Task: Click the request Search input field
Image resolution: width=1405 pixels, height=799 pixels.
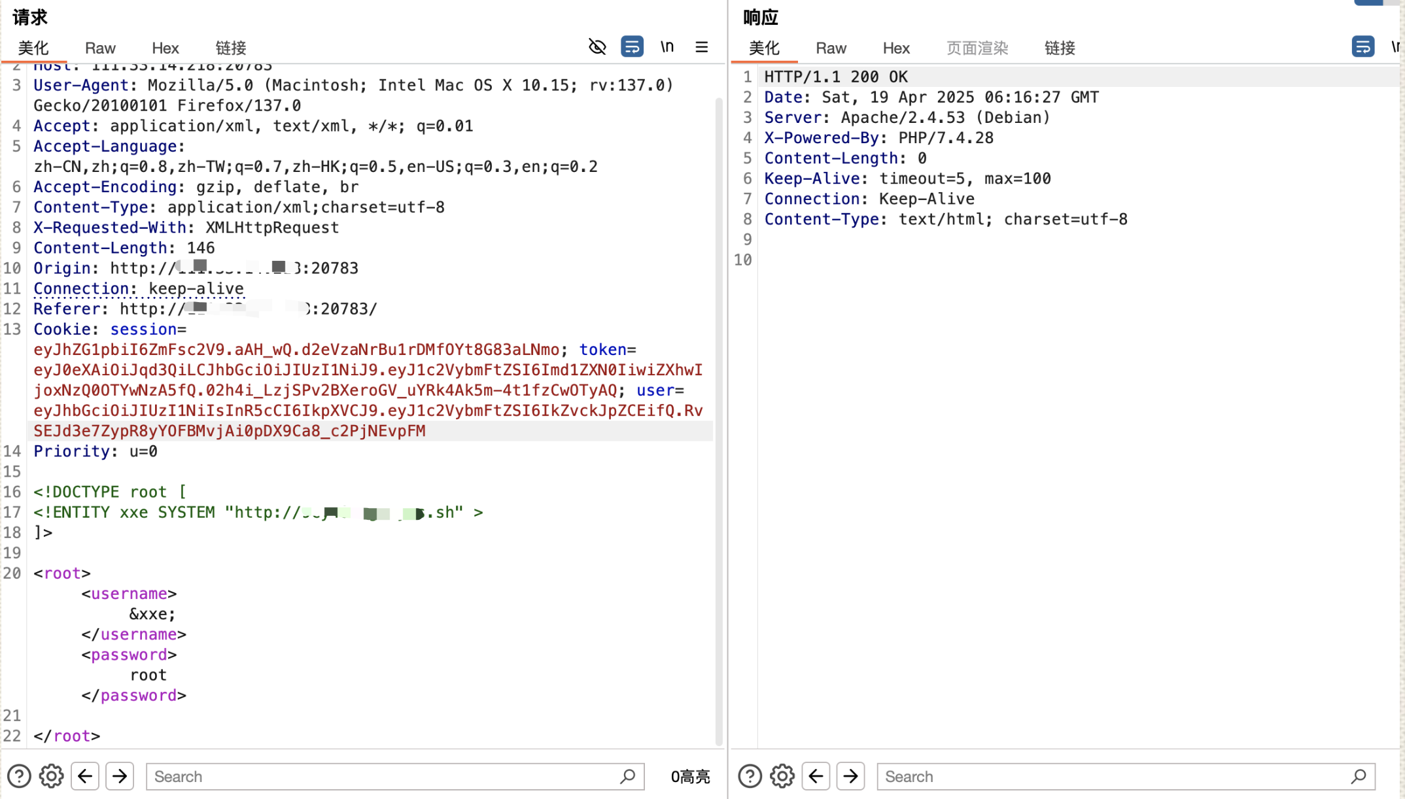Action: (386, 776)
